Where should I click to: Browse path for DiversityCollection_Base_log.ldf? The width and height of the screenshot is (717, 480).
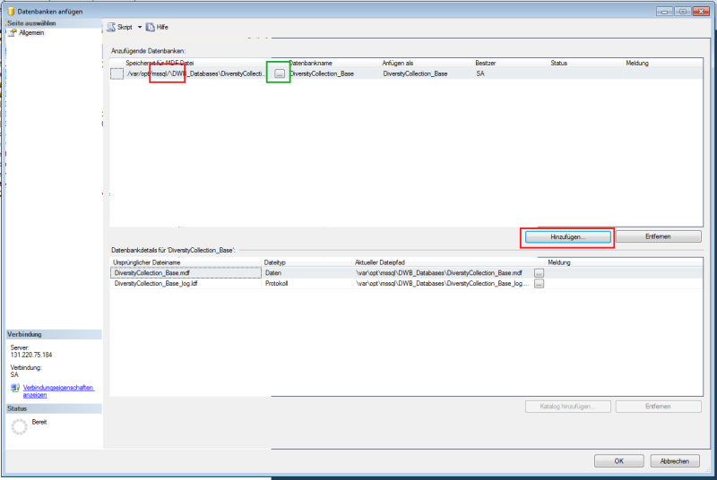click(x=539, y=283)
